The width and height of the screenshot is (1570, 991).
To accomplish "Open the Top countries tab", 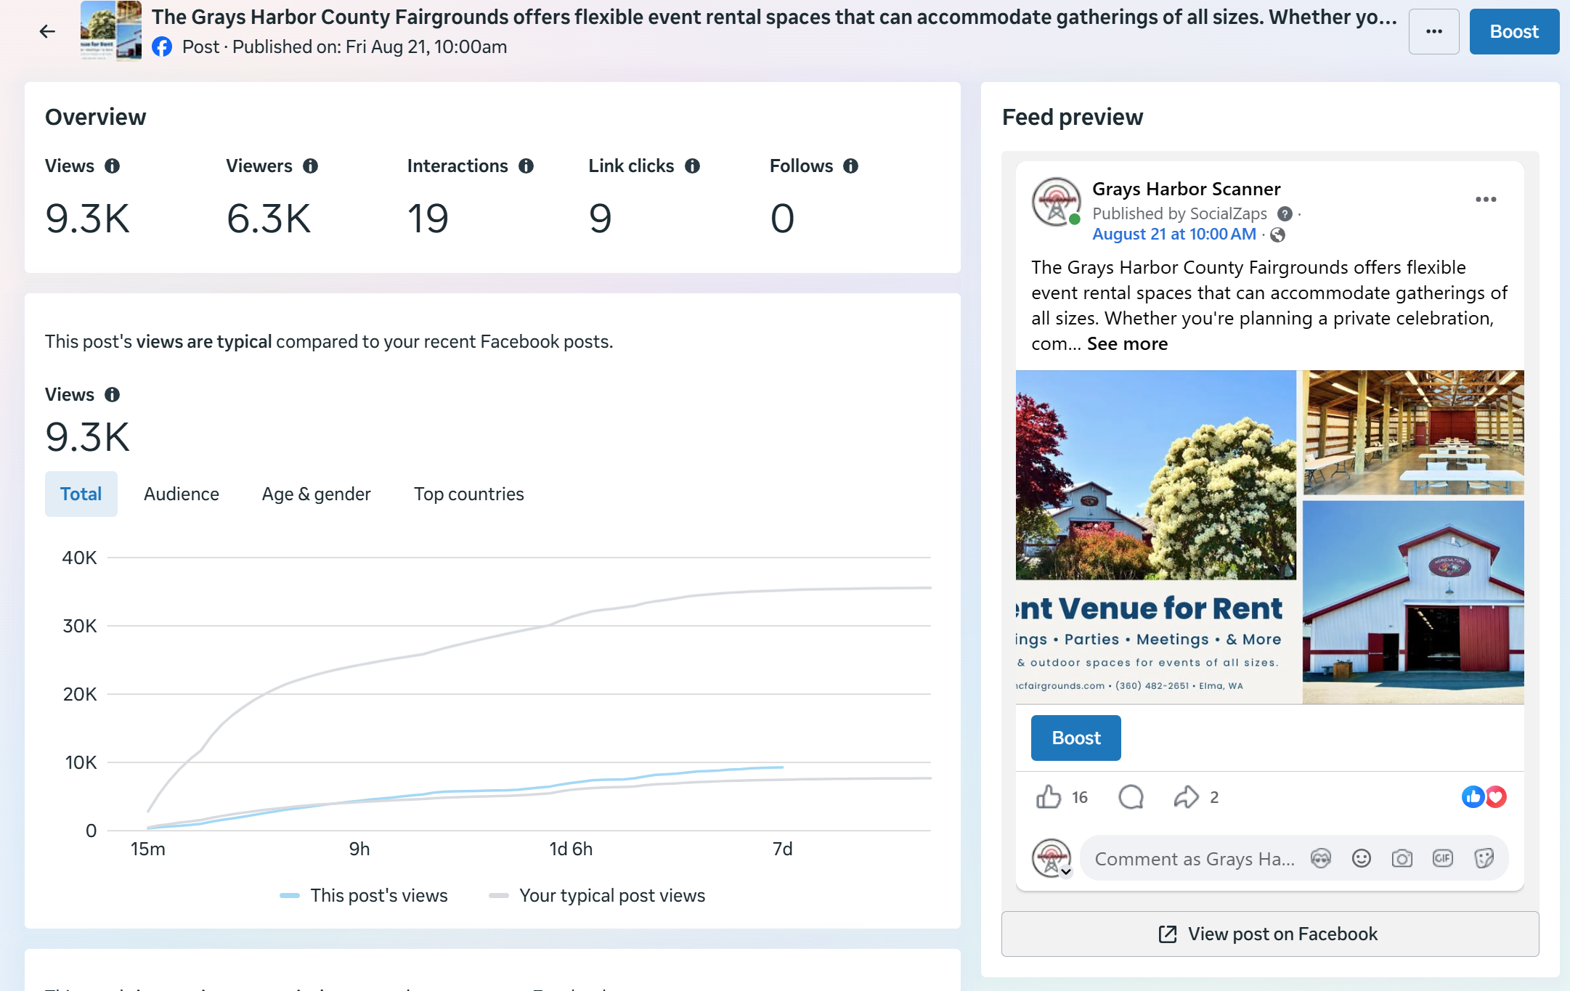I will click(468, 494).
